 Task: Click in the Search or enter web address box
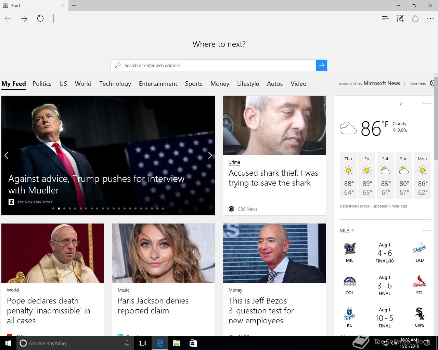(214, 65)
